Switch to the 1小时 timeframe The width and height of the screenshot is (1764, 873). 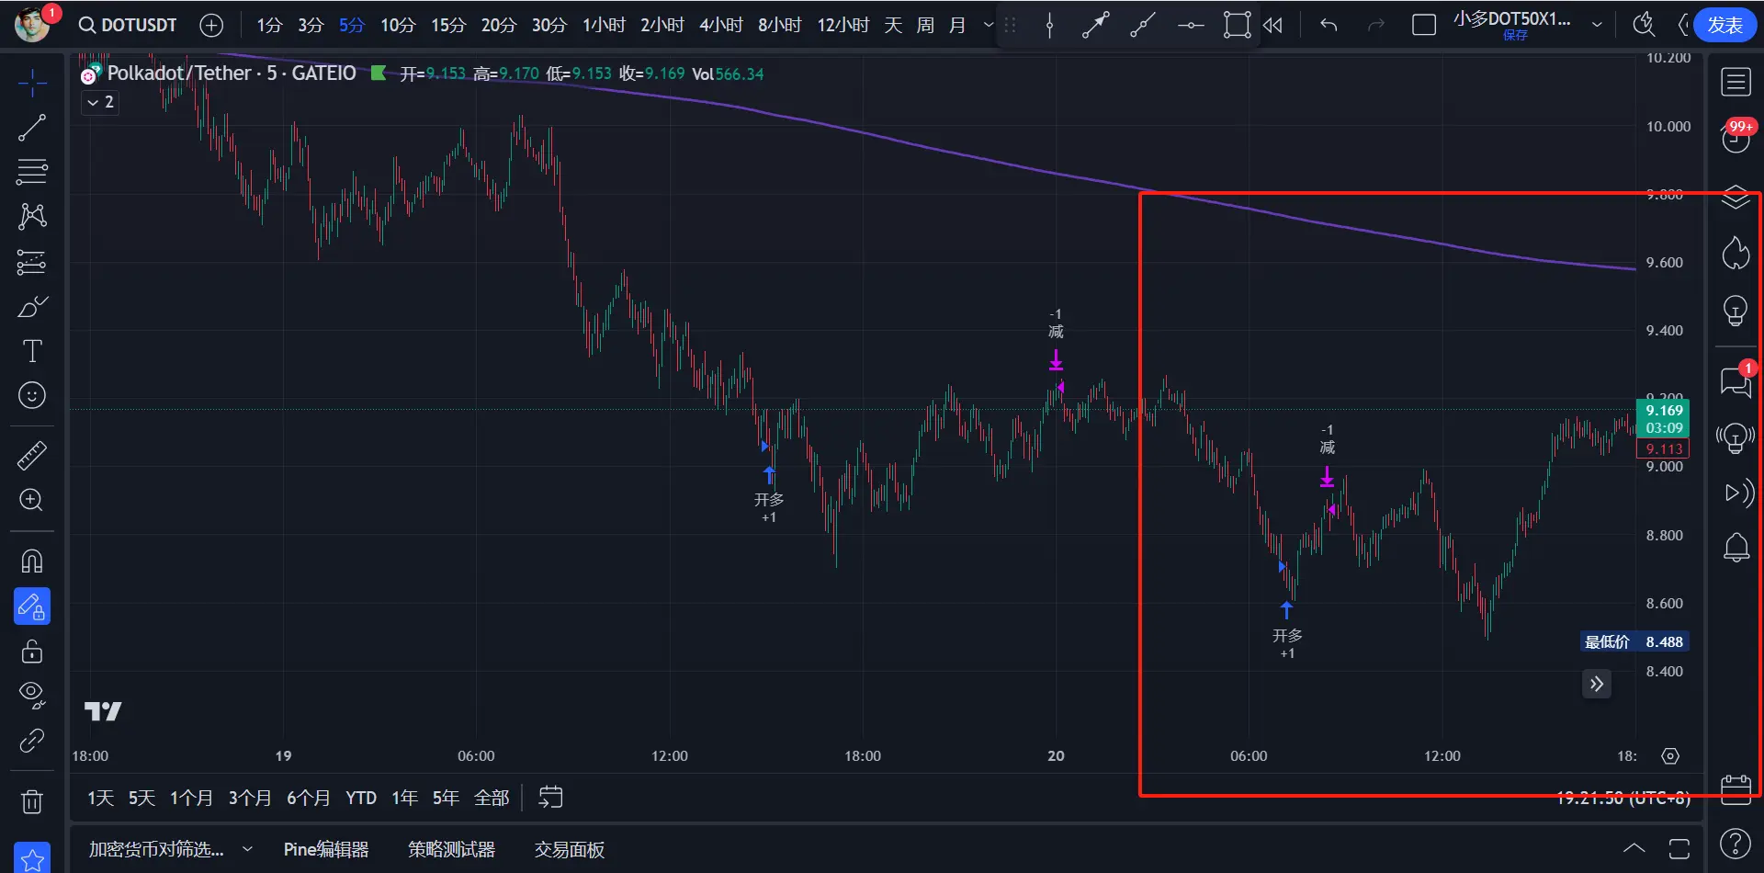click(604, 25)
